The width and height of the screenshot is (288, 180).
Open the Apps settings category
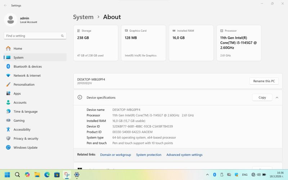(x=17, y=94)
